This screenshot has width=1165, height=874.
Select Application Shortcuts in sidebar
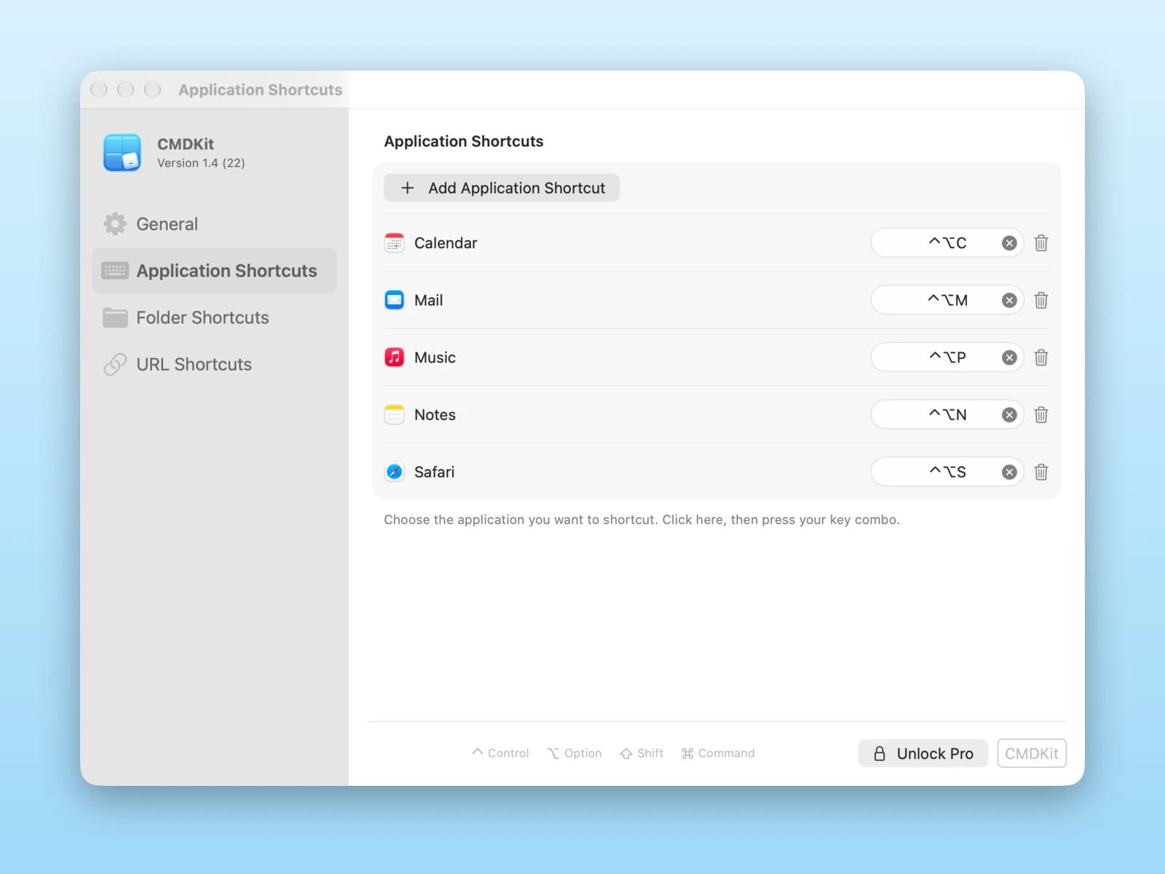click(x=214, y=270)
